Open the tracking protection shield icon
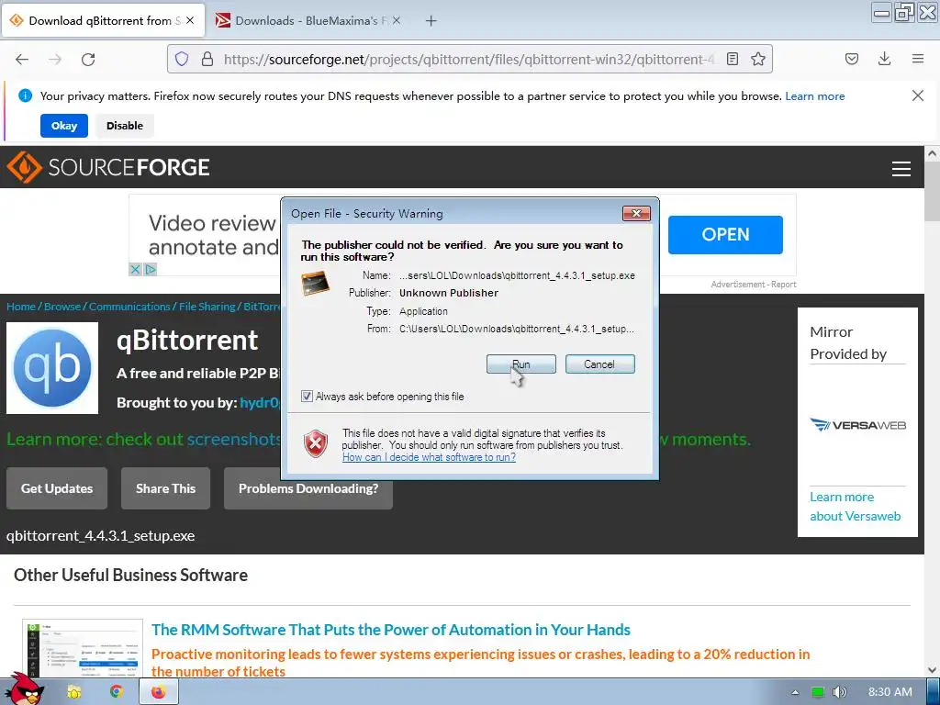The image size is (940, 705). pyautogui.click(x=182, y=59)
